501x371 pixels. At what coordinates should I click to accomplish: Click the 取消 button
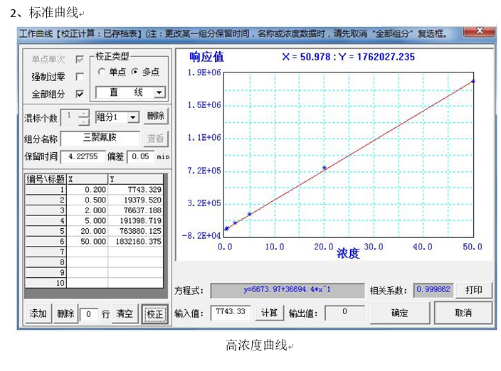463,313
